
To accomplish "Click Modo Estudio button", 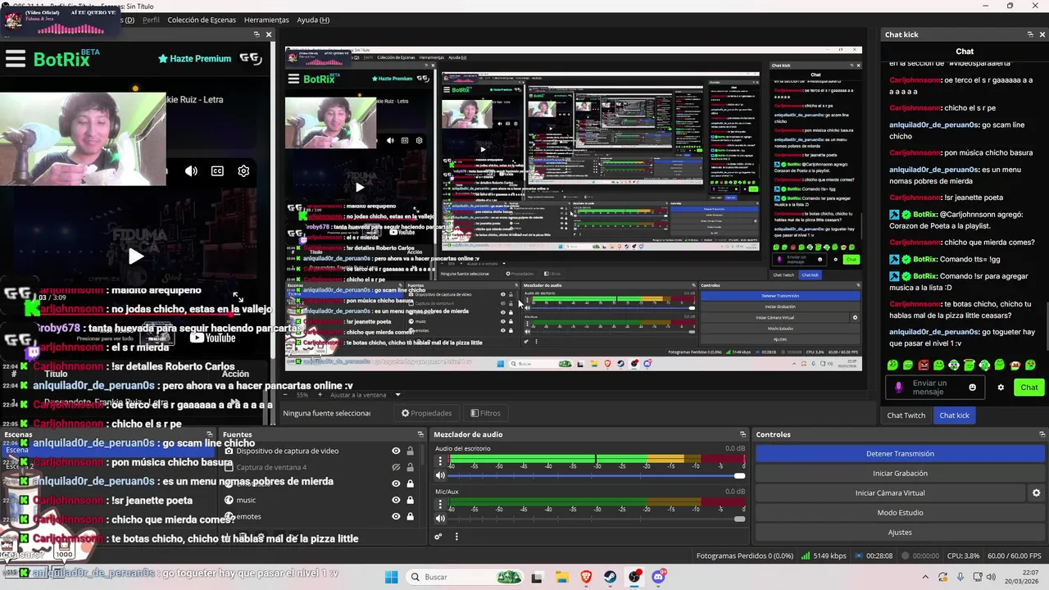I will pos(900,512).
